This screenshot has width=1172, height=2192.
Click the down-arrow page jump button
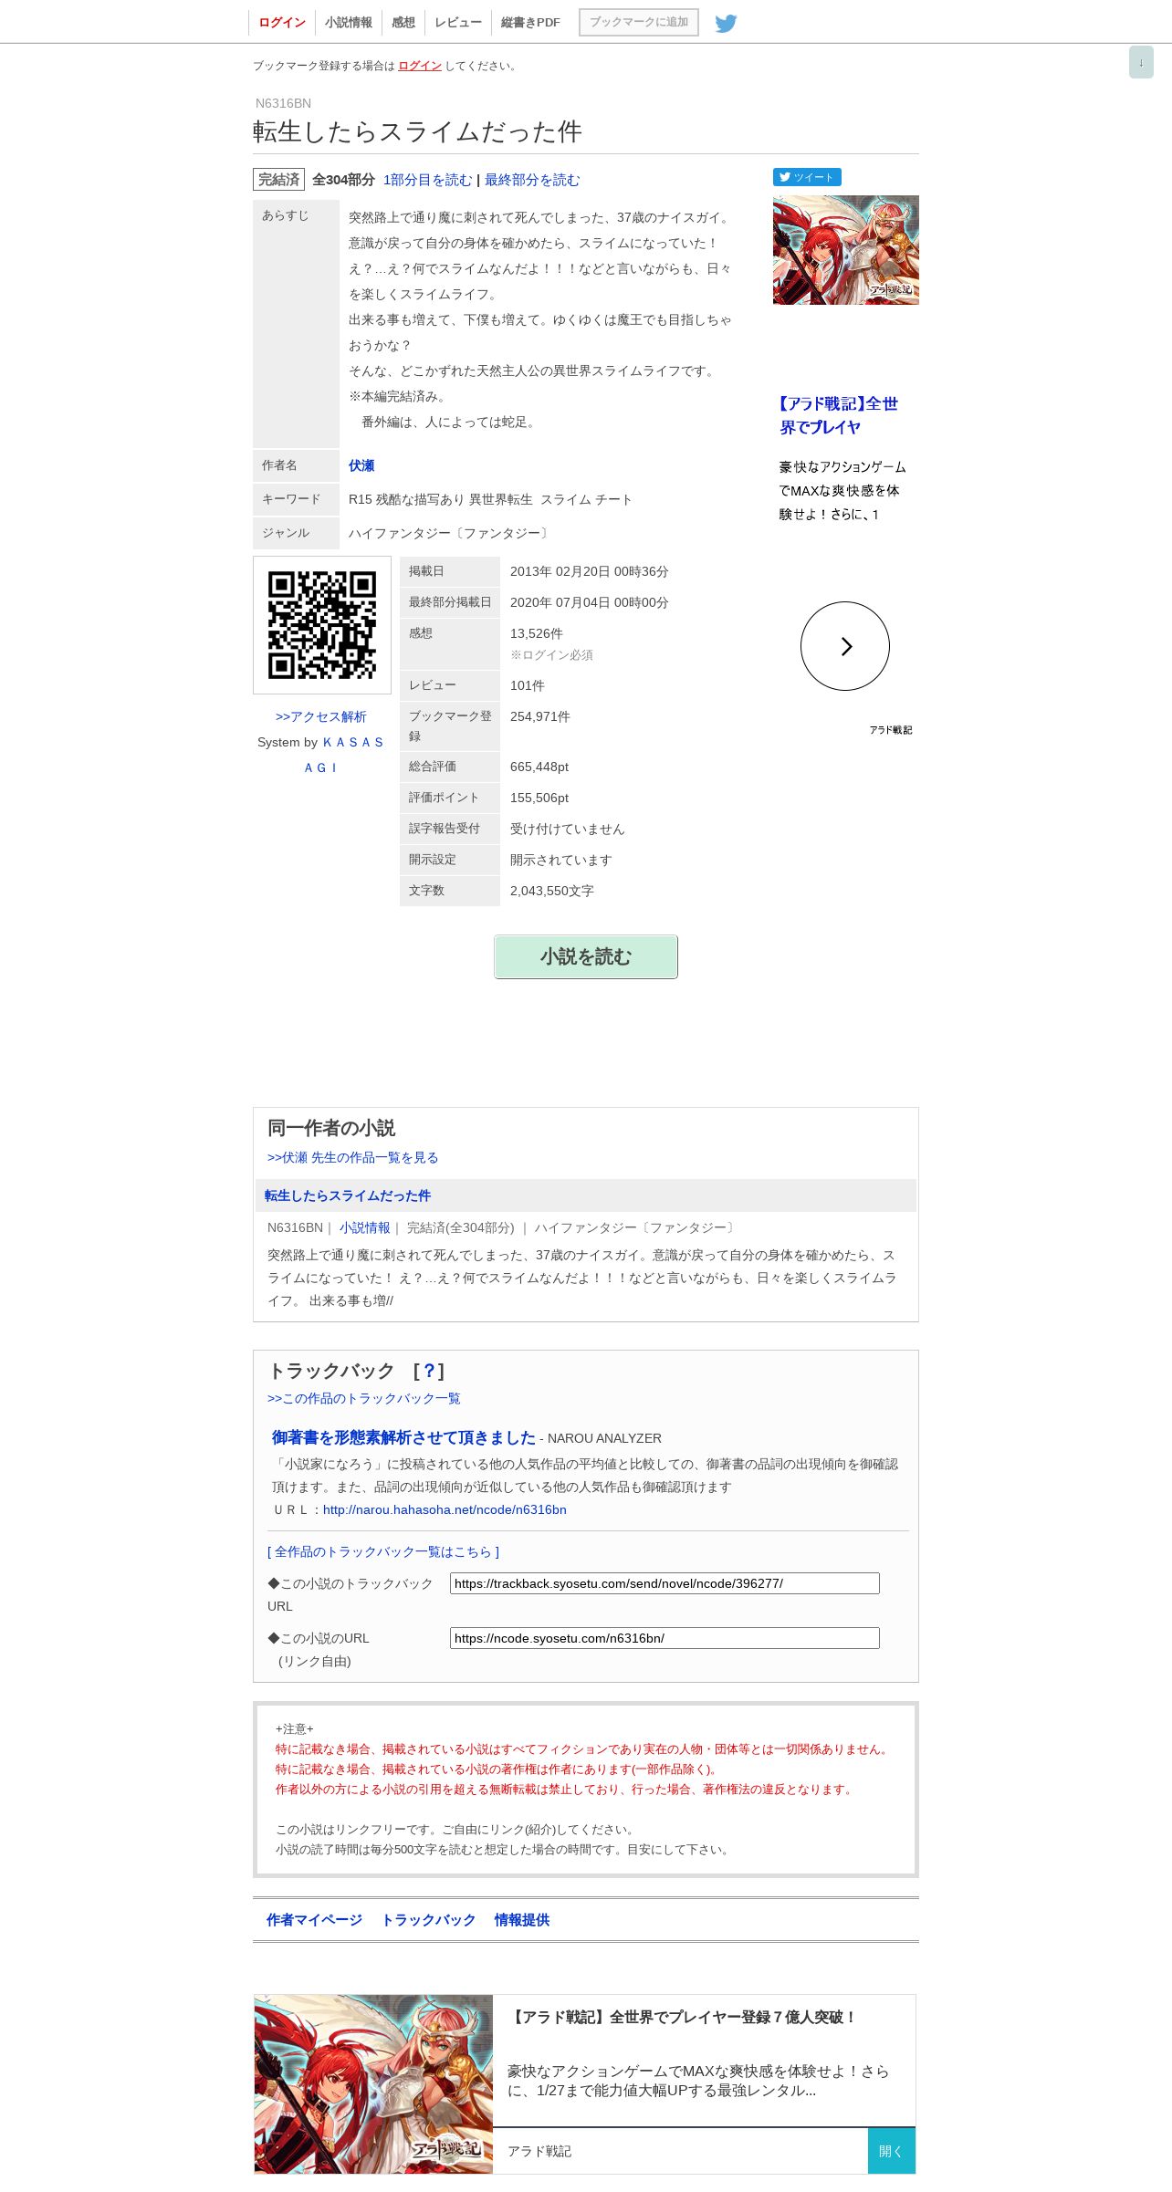pos(1141,62)
